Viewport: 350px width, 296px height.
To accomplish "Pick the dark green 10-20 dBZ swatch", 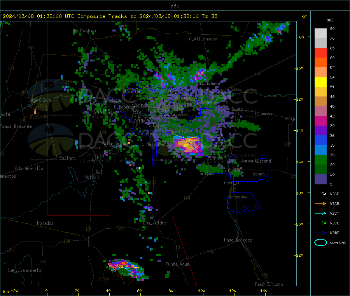I will pyautogui.click(x=320, y=170).
